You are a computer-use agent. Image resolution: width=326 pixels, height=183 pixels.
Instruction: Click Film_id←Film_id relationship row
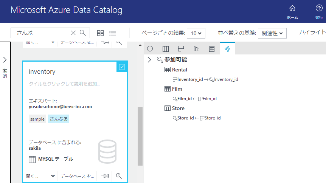pos(195,99)
